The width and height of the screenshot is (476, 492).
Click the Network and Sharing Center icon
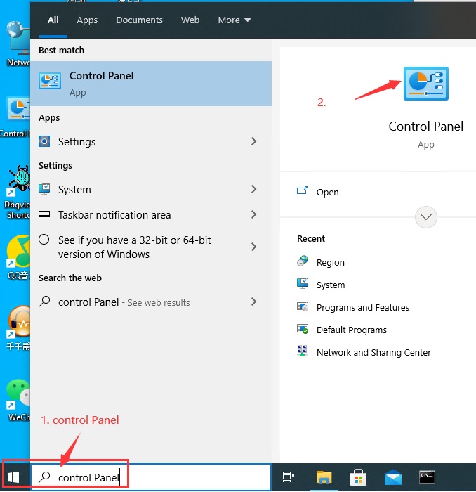302,351
